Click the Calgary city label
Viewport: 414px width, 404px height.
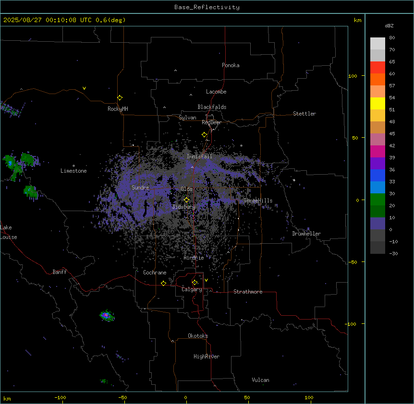pos(192,289)
